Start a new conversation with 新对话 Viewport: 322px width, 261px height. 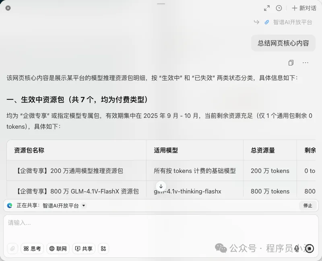[304, 8]
